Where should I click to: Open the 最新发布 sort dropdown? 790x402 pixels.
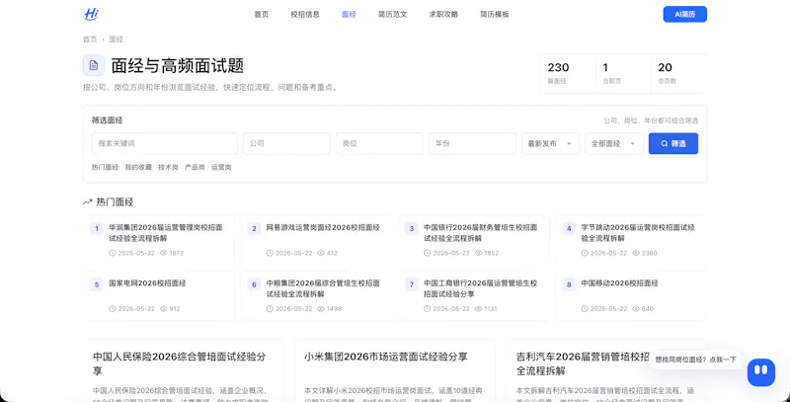[x=550, y=143]
